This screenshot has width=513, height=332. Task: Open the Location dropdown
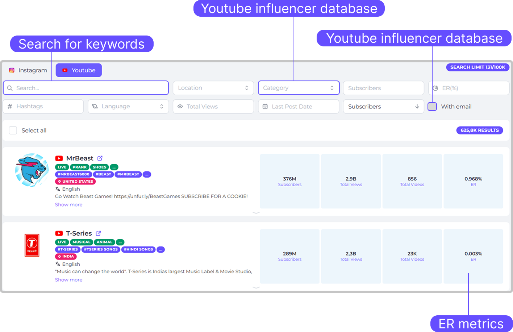tap(213, 88)
